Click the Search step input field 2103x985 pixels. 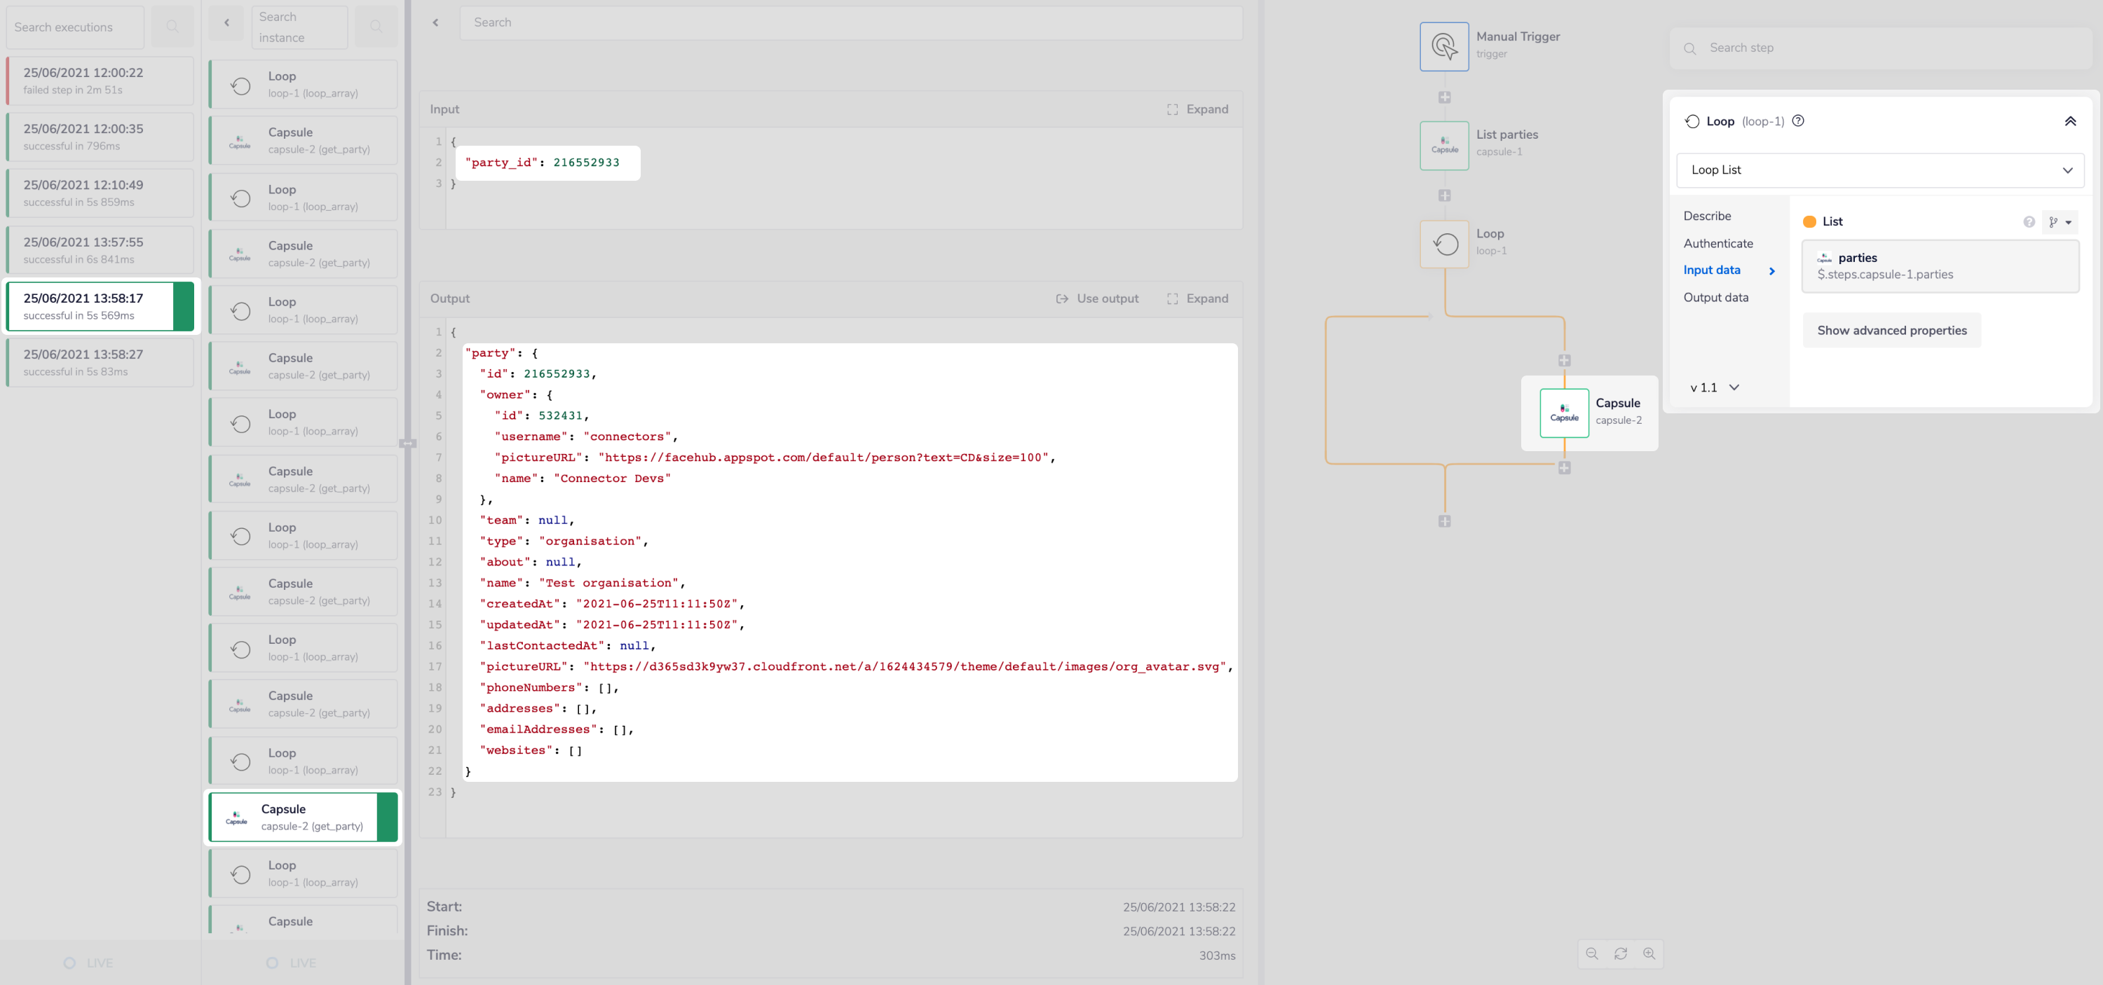click(x=1878, y=48)
